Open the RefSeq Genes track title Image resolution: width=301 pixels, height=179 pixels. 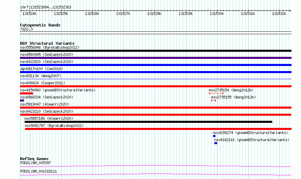(34, 159)
